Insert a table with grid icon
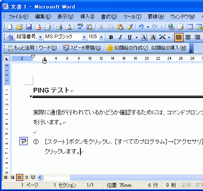Viewport: 203px width, 191px height. [190, 27]
